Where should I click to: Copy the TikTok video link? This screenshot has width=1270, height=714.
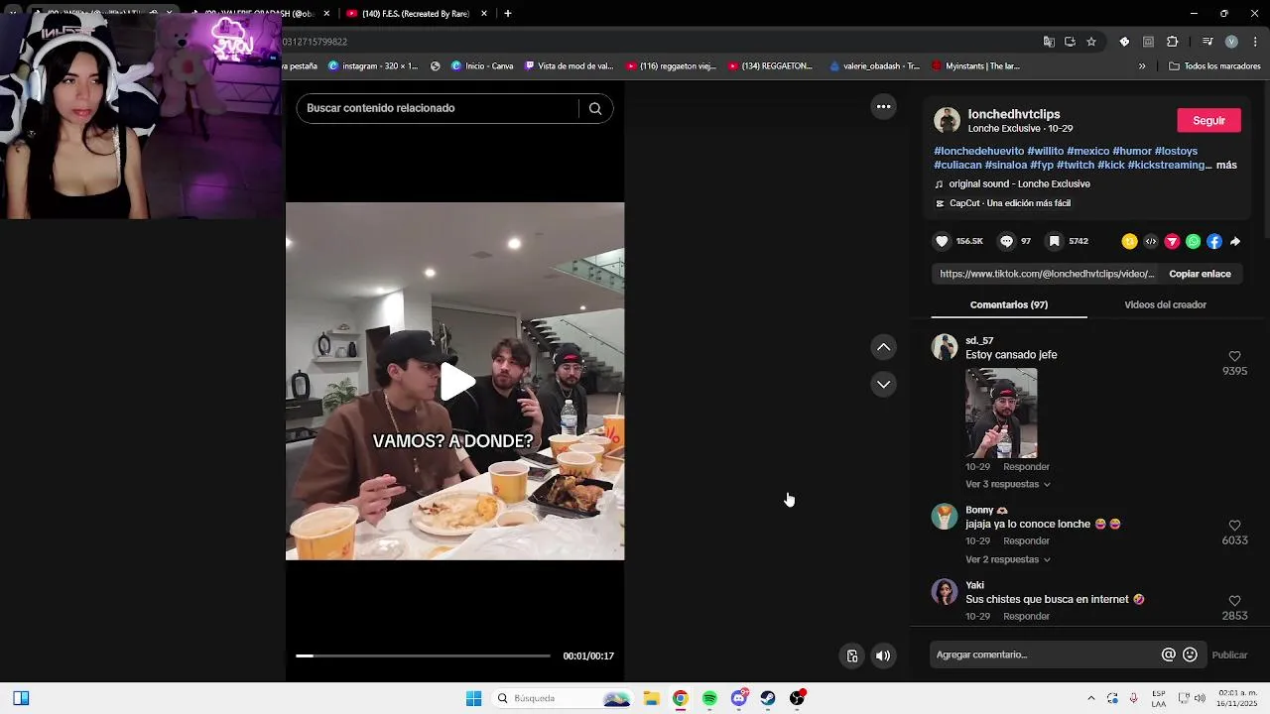click(1200, 274)
